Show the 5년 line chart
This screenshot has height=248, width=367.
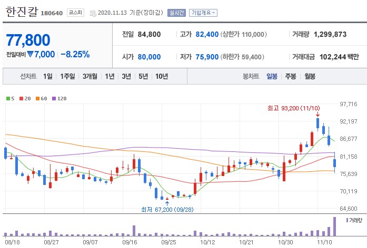[x=143, y=76]
